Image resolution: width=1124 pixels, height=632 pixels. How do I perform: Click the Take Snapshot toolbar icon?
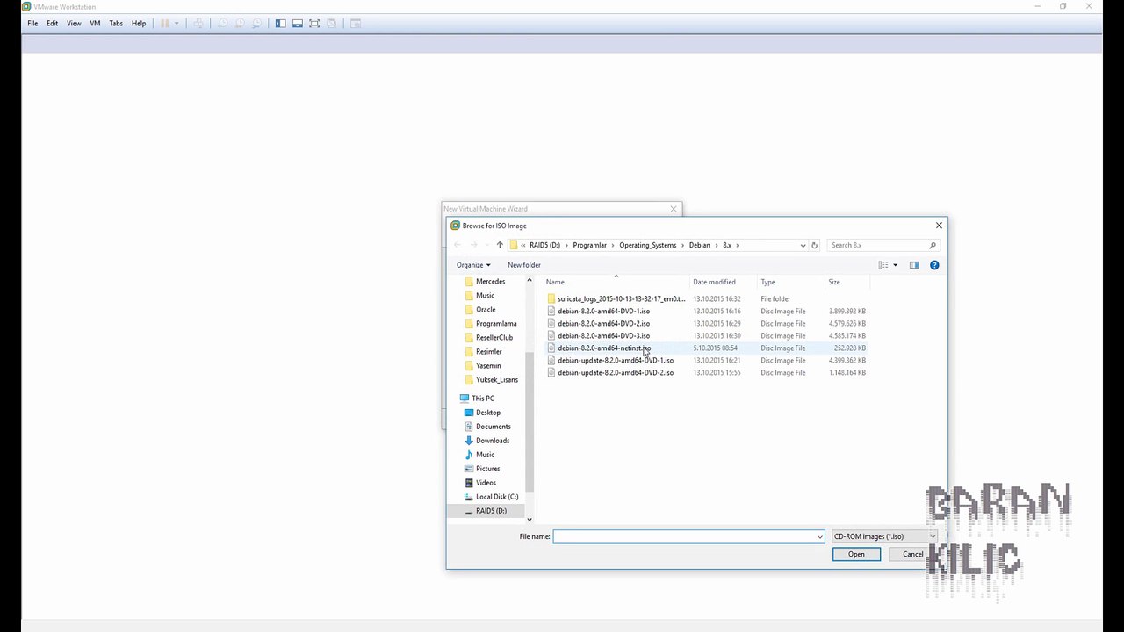(222, 24)
